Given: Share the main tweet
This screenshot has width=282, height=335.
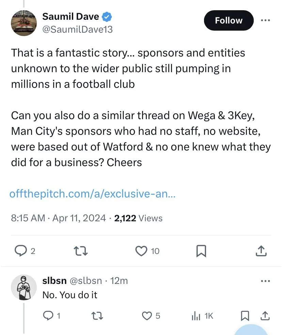Looking at the screenshot, I should pyautogui.click(x=261, y=251).
